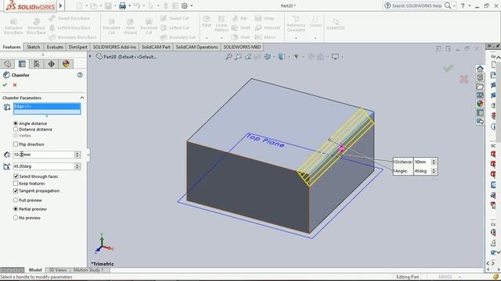Click the distance spinner in the panel
This screenshot has width=501, height=281.
click(77, 155)
